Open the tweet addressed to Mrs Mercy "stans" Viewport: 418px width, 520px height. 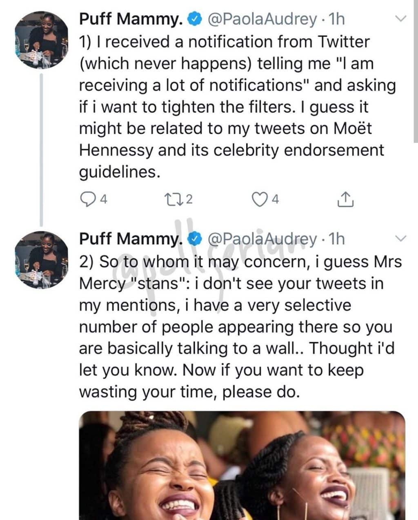(237, 327)
